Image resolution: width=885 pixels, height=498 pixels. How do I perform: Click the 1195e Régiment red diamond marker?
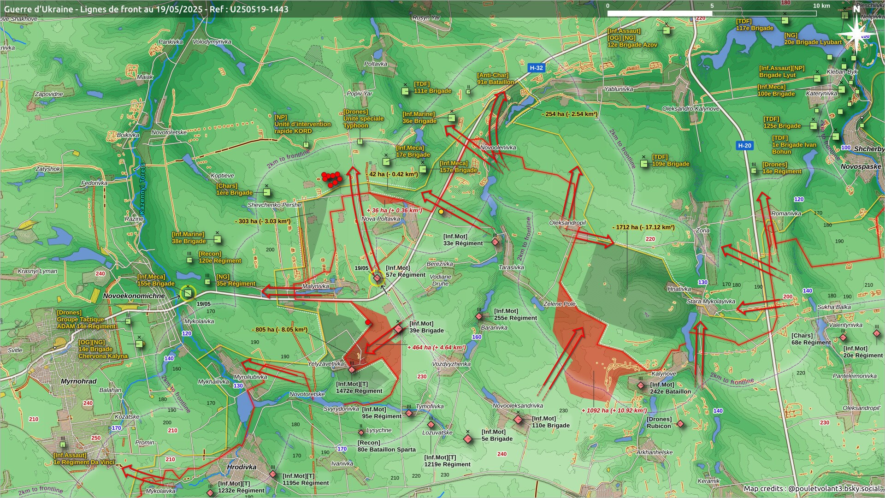pyautogui.click(x=273, y=474)
